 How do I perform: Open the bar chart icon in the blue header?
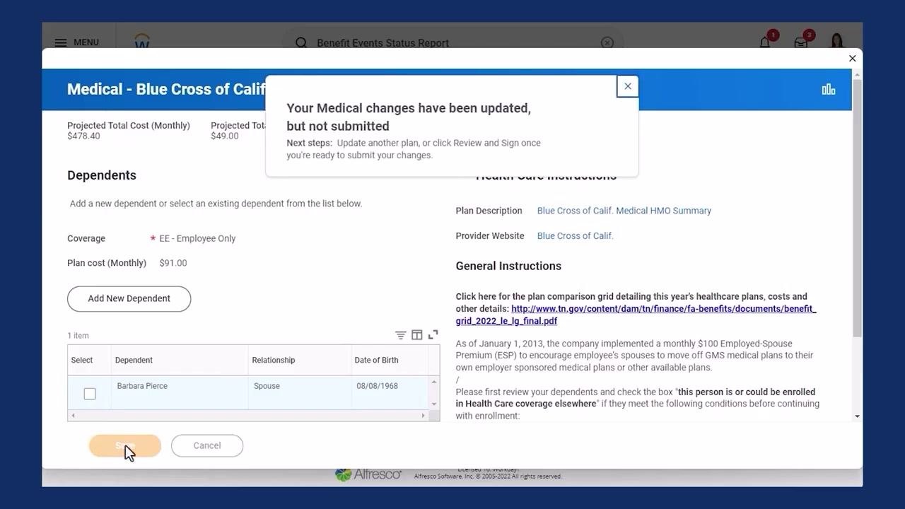pyautogui.click(x=829, y=89)
